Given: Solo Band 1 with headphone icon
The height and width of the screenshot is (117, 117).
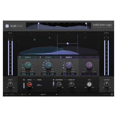Looking at the screenshot, I should coord(36,57).
